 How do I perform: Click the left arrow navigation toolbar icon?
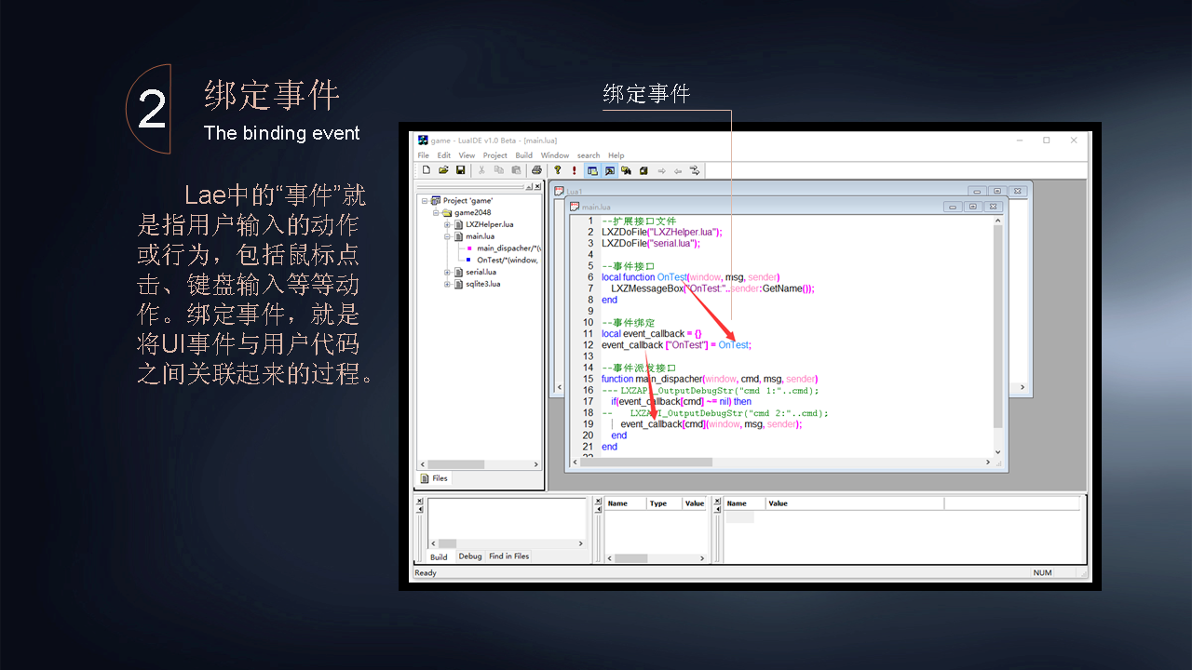tap(678, 170)
